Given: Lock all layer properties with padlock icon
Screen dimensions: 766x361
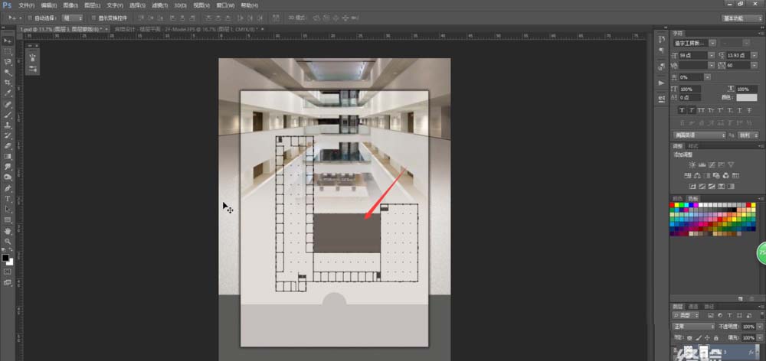Looking at the screenshot, I should point(716,337).
